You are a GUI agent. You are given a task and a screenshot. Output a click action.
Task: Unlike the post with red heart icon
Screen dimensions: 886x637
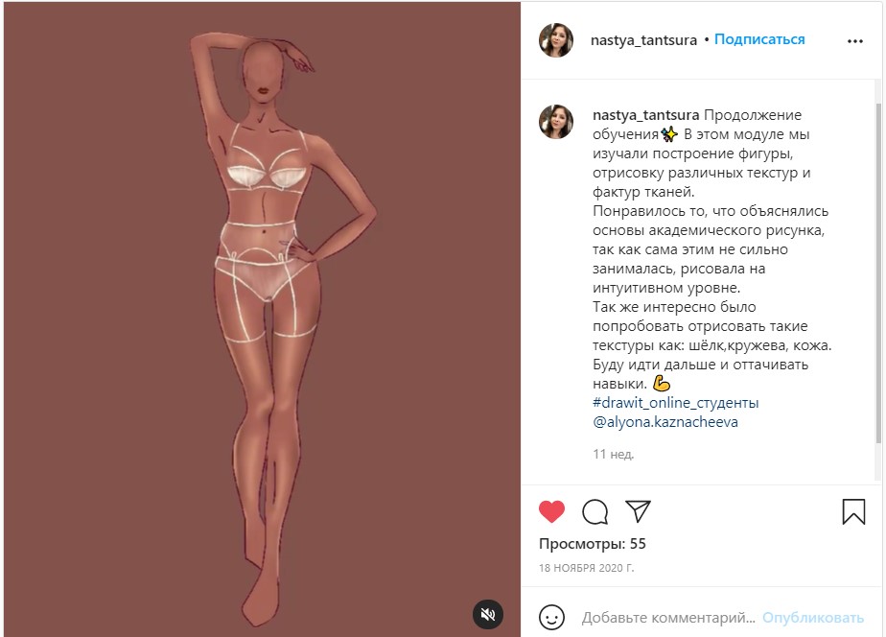551,511
